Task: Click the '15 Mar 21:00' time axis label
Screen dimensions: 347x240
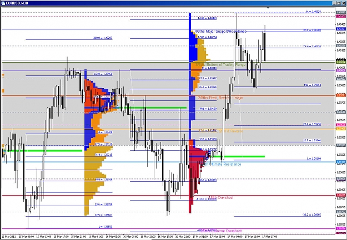Action: point(79,237)
